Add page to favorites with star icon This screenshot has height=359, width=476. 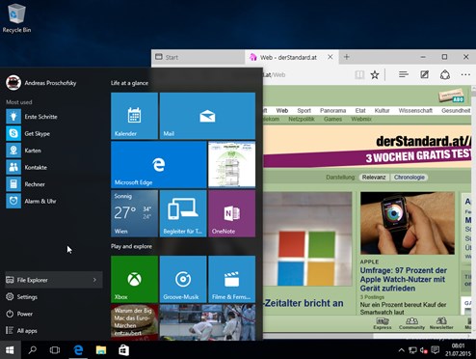point(375,75)
